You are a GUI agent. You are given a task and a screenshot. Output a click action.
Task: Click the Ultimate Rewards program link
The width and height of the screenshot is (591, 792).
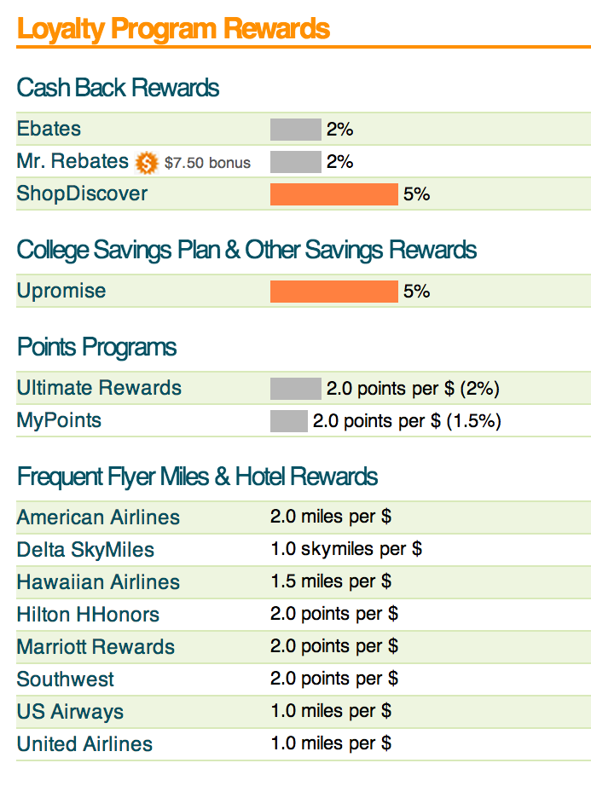(99, 388)
